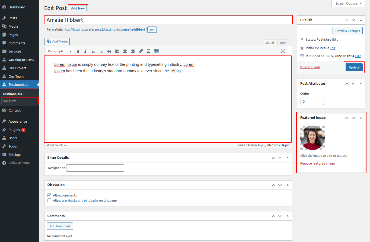Click the Designation input field

click(x=95, y=168)
